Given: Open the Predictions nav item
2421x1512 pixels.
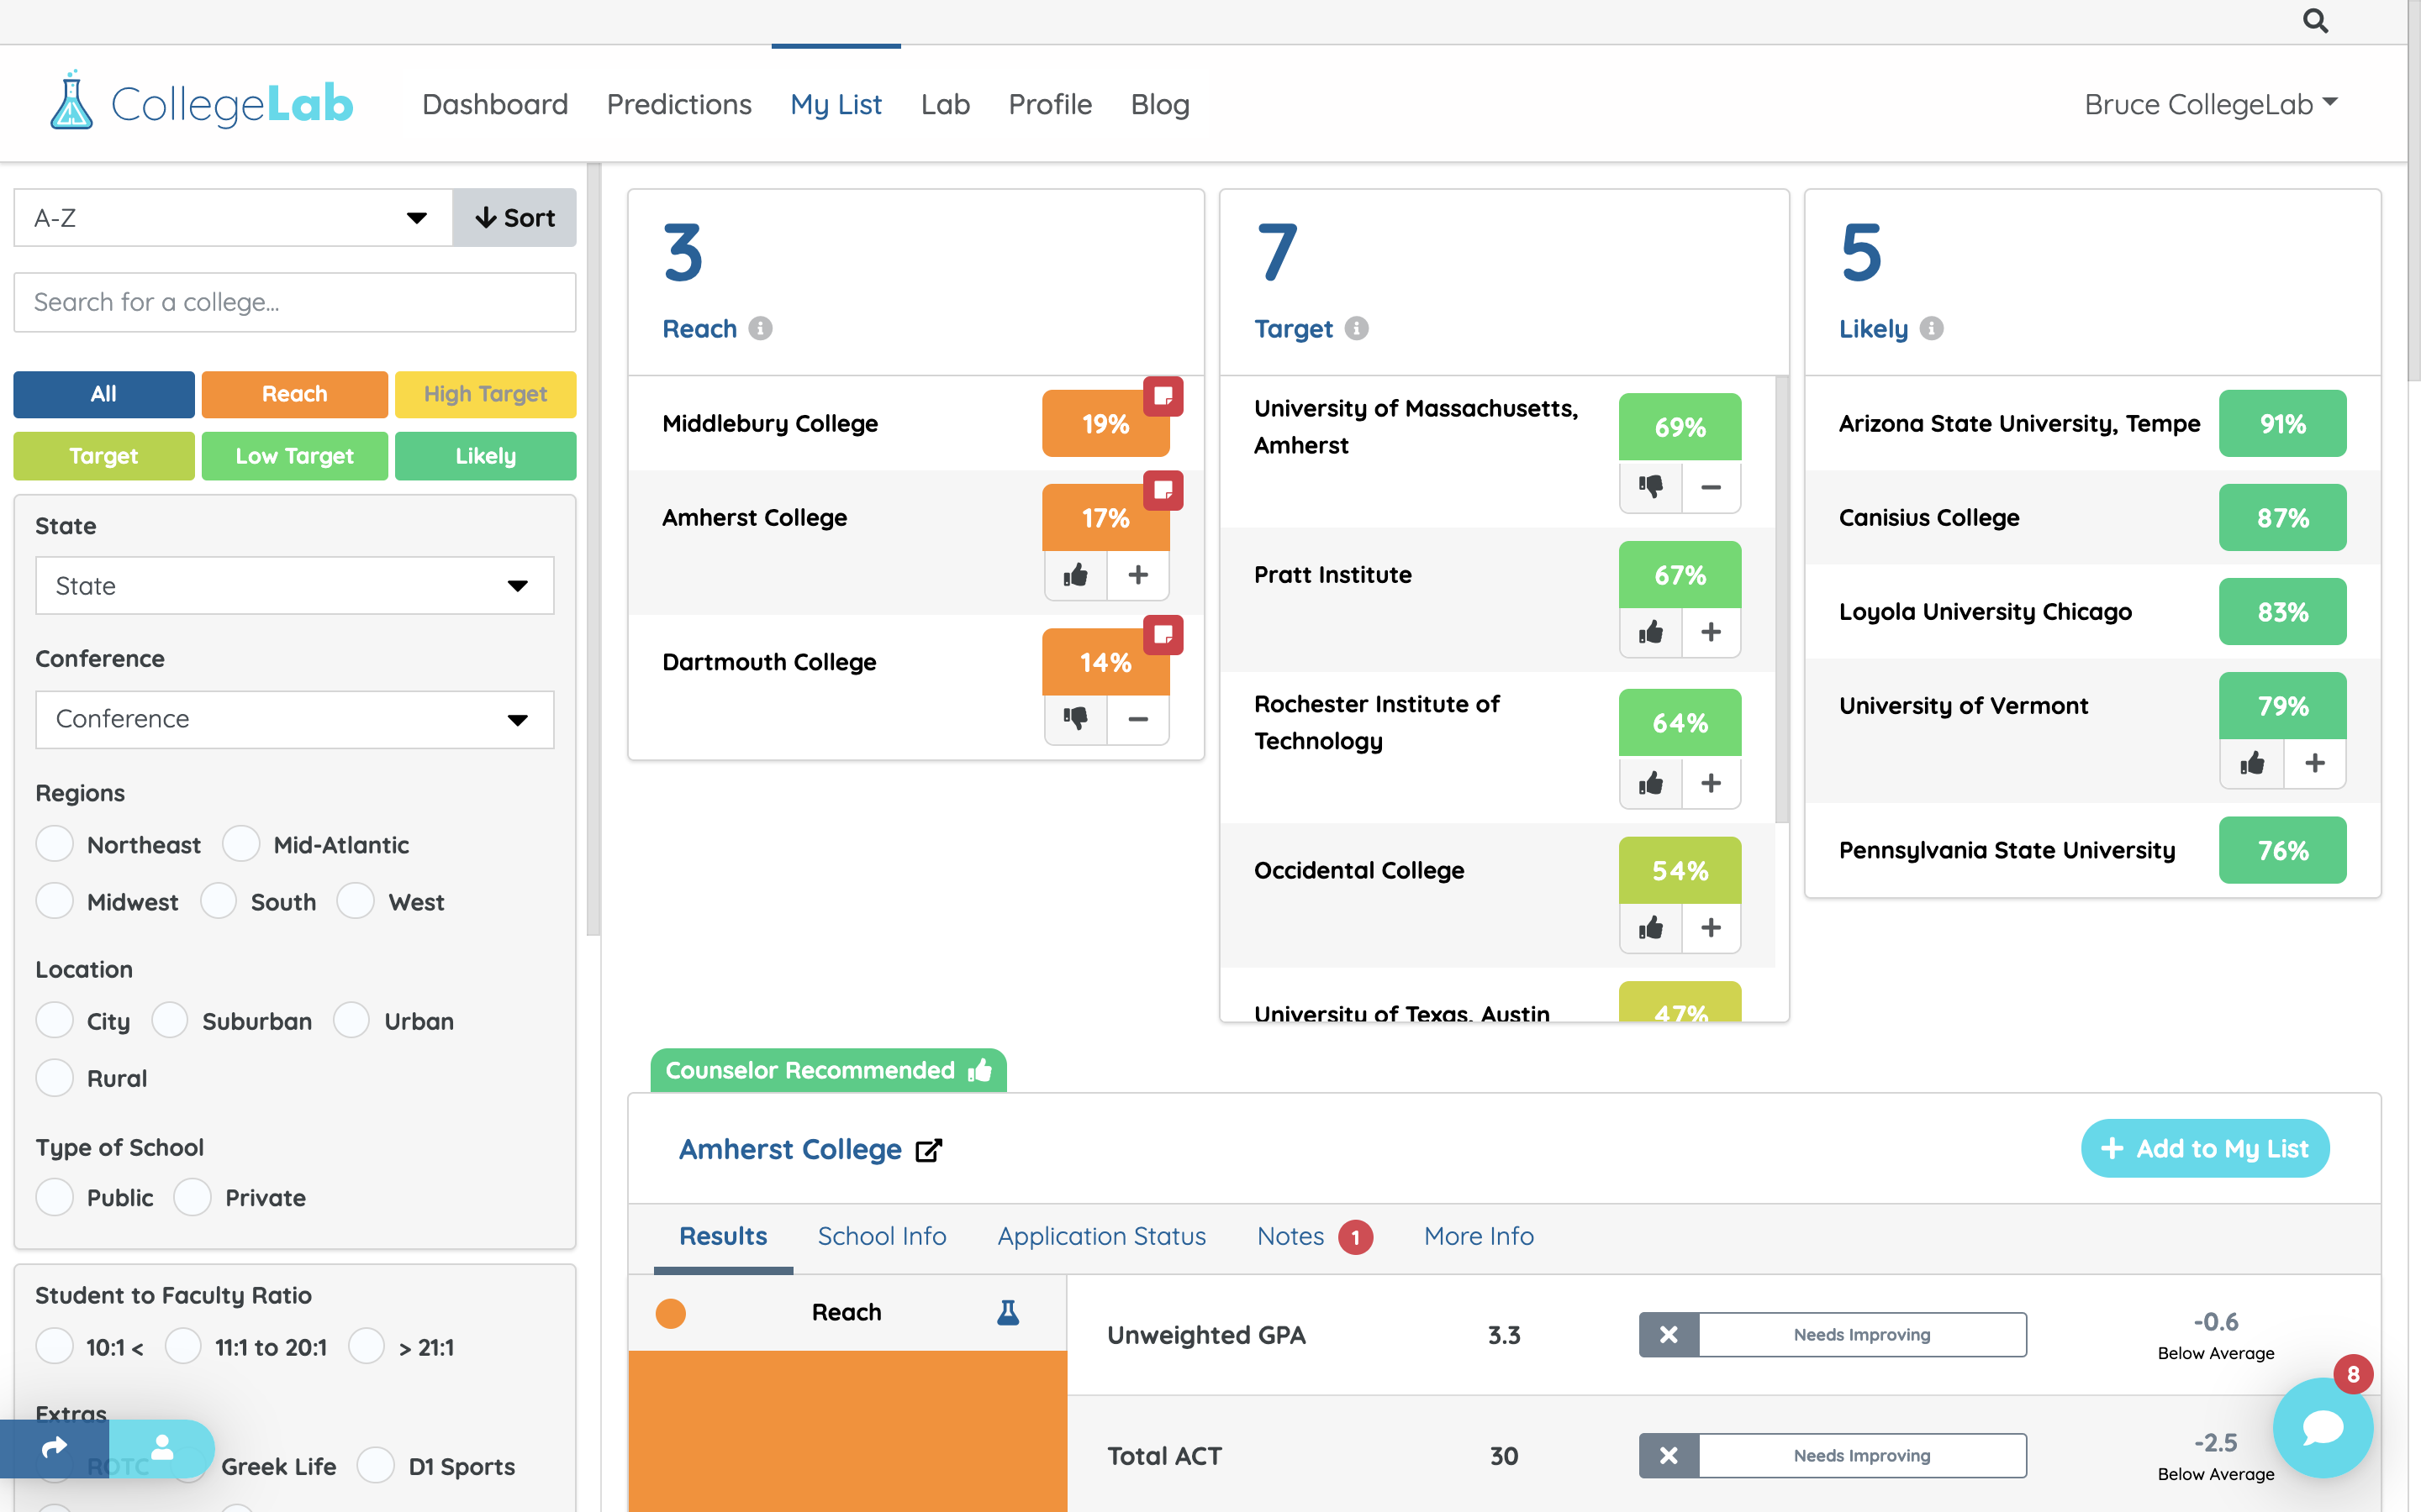Looking at the screenshot, I should pos(679,104).
